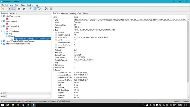Validate selected request with green checkmark

tap(40, 9)
